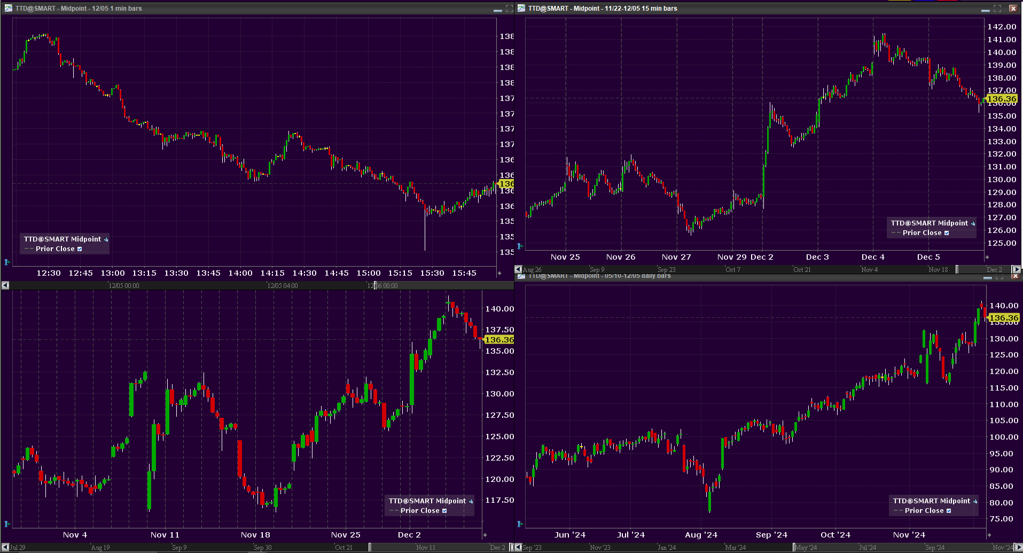Image resolution: width=1023 pixels, height=553 pixels.
Task: Click blue pin arrow icon in 1 min chart
Action: 7,262
